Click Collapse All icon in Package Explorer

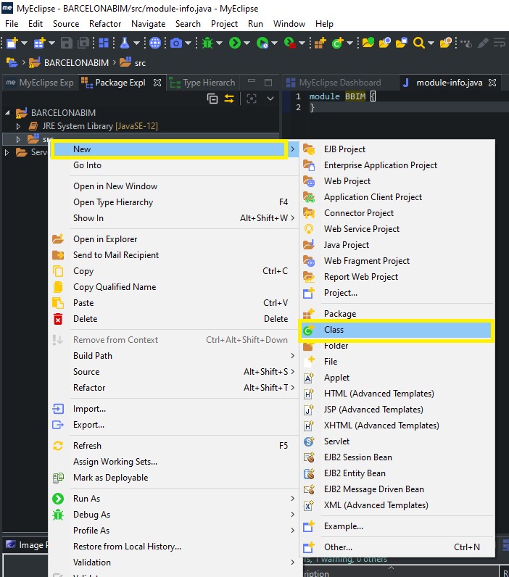coord(212,99)
